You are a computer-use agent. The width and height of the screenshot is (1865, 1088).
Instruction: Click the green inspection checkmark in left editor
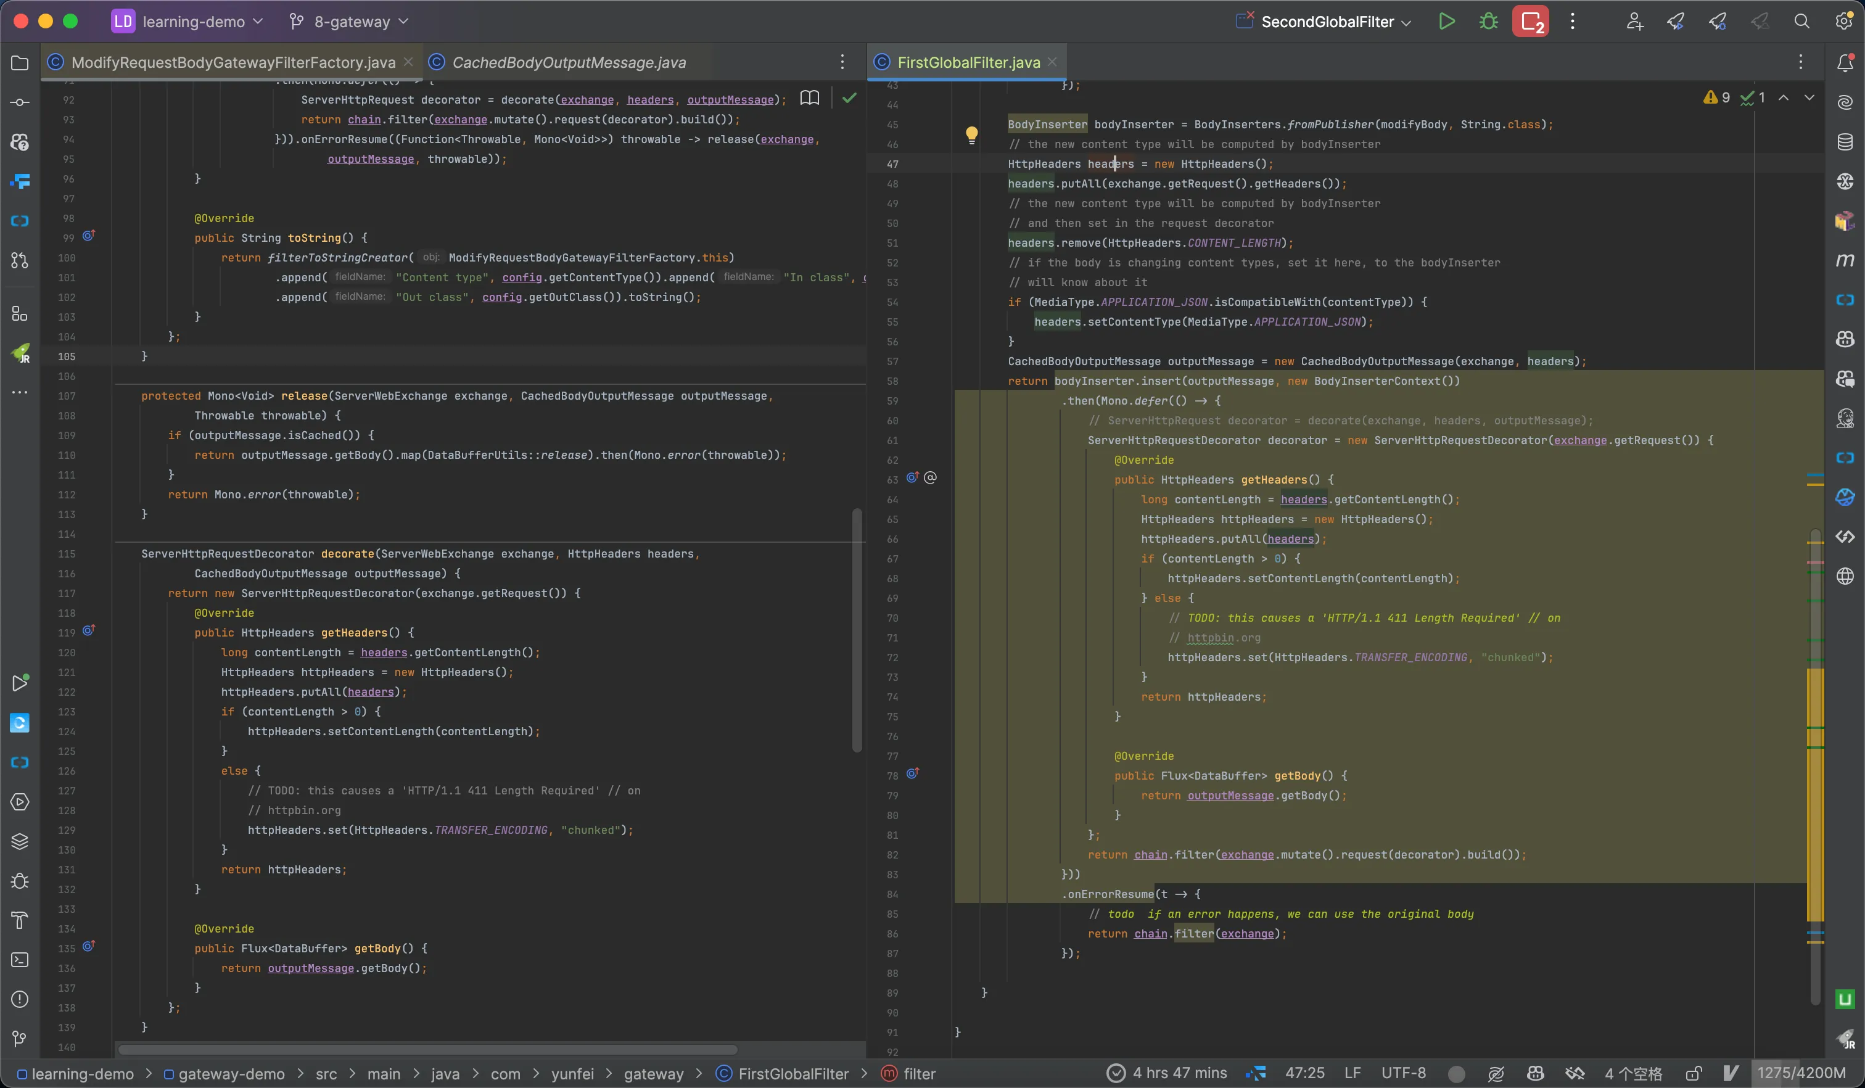(850, 97)
